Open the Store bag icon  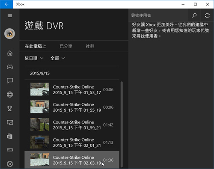pos(10,136)
